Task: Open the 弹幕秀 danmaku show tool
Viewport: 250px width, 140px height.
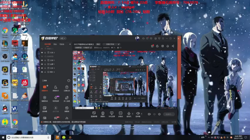Action: tap(67, 109)
